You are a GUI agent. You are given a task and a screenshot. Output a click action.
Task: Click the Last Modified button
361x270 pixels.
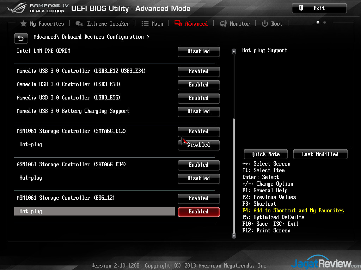tap(320, 154)
